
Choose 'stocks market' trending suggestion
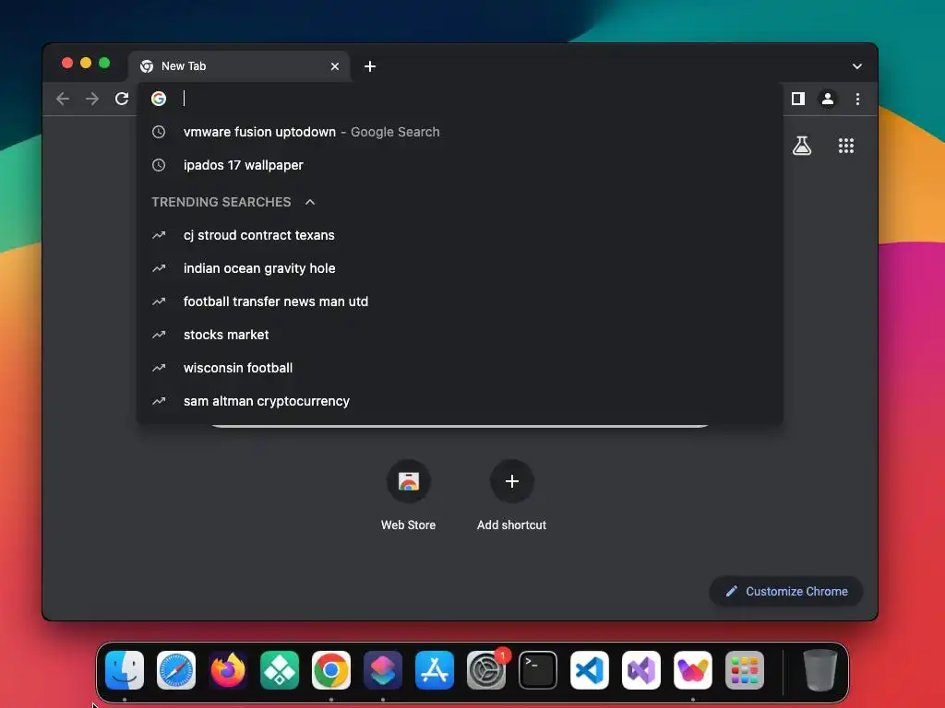click(x=460, y=335)
